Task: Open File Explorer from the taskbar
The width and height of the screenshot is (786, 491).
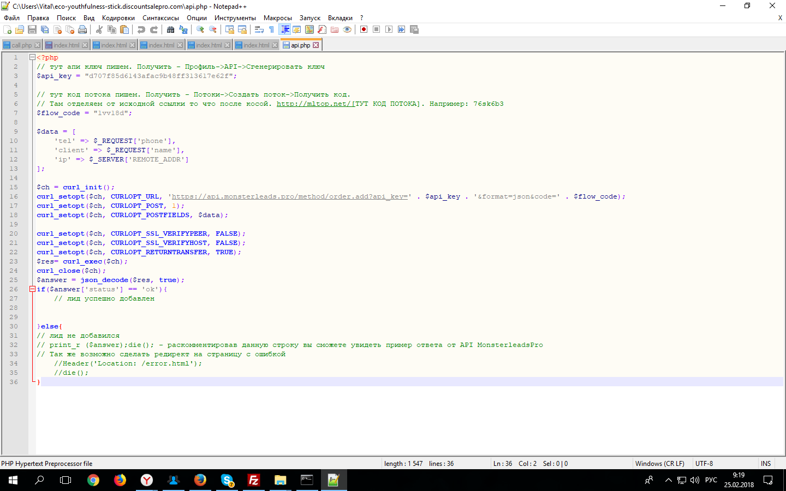Action: [x=281, y=480]
